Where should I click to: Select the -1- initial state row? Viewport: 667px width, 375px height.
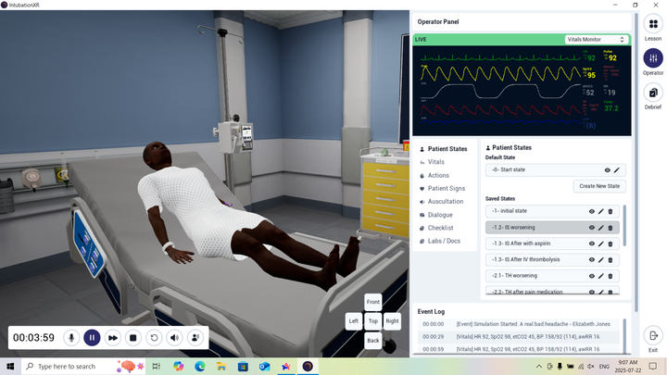(x=552, y=211)
